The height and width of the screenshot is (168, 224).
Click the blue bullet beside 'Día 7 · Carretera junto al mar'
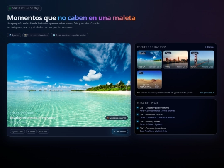coord(138,128)
